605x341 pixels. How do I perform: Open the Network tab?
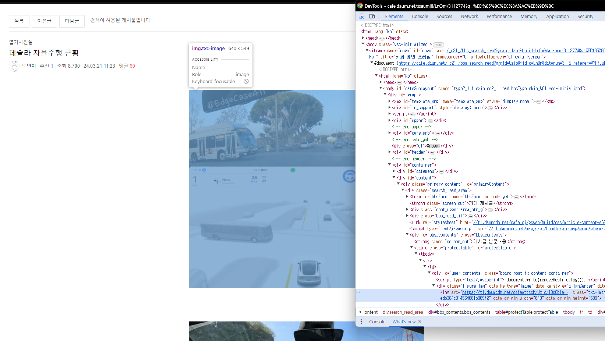(469, 17)
